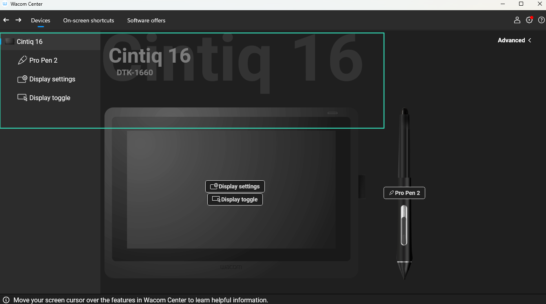Maximize the Wacom Center window
Viewport: 546px width, 304px height.
[521, 4]
